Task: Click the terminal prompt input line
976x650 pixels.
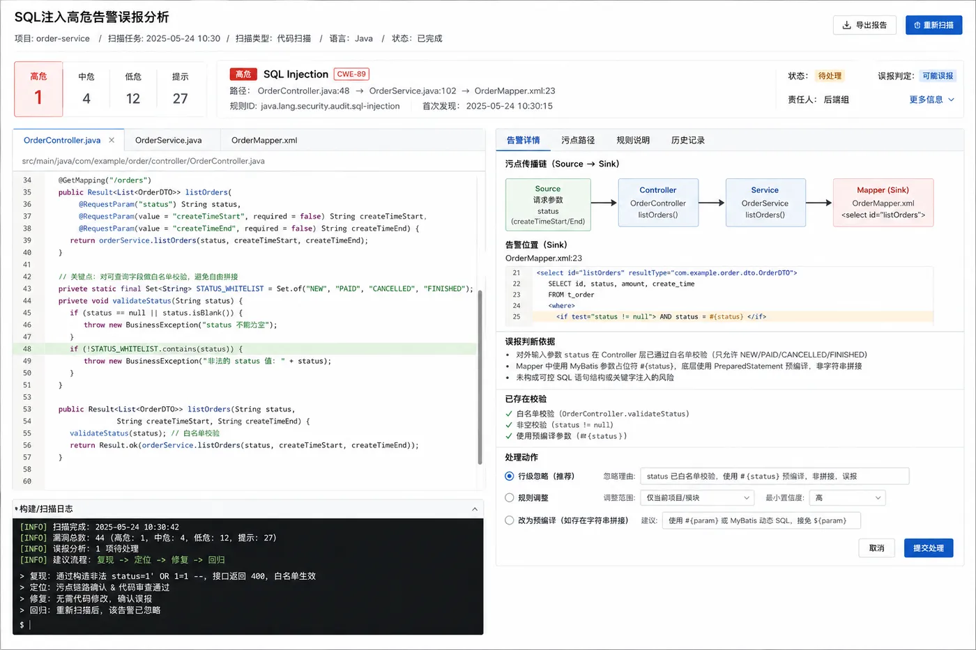Action: (x=247, y=625)
